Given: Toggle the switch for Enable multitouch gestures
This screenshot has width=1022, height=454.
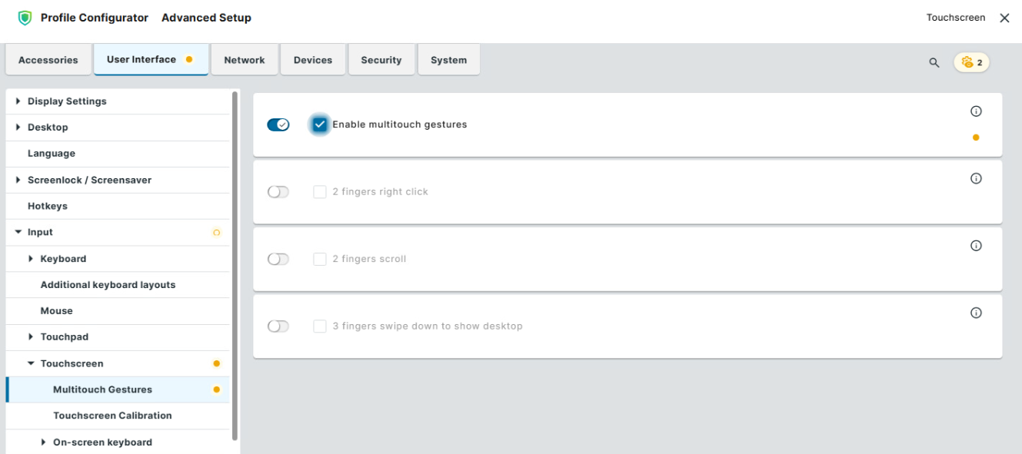Looking at the screenshot, I should click(x=278, y=124).
